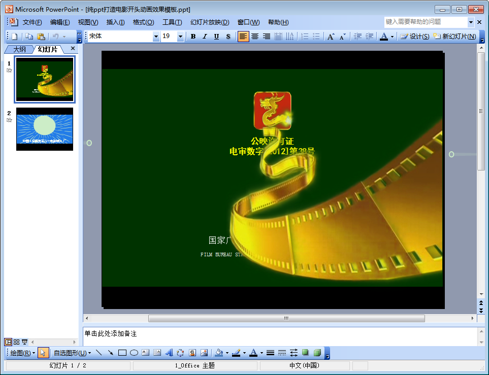489x375 pixels.
Task: Choose Line Style icon
Action: [x=270, y=353]
